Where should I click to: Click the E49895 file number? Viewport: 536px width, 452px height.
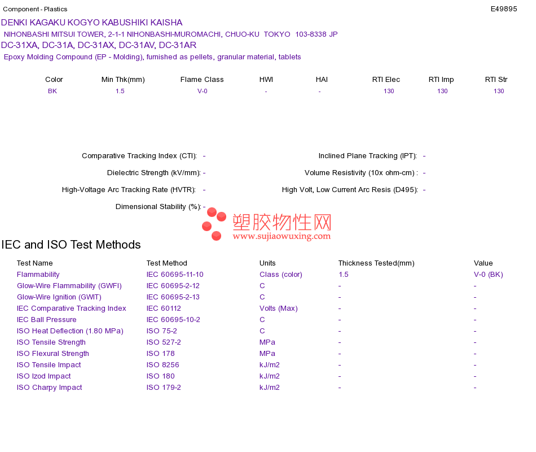(503, 9)
